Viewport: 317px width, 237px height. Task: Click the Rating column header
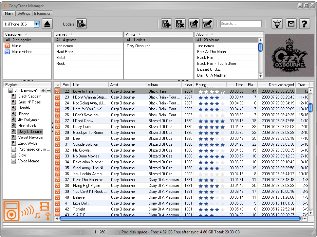point(210,85)
